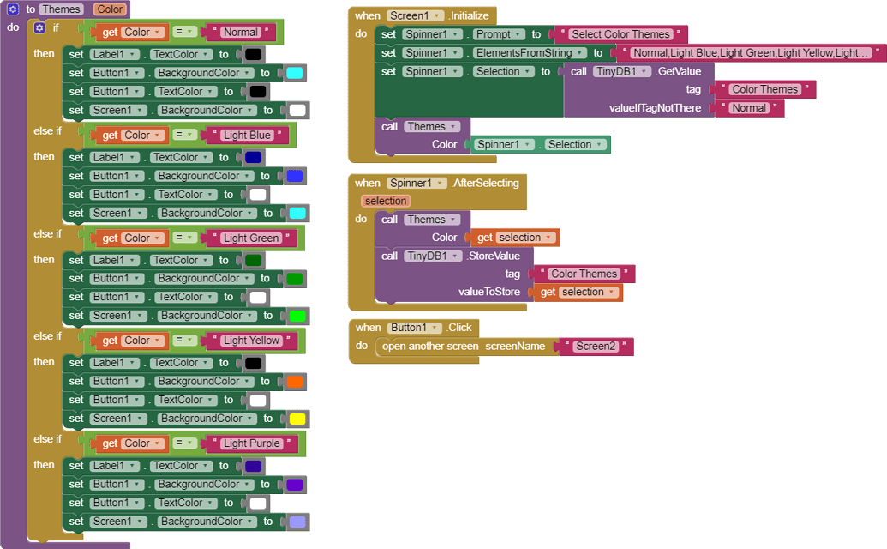
Task: Open the gear icon on the Themes procedure block
Action: point(13,9)
